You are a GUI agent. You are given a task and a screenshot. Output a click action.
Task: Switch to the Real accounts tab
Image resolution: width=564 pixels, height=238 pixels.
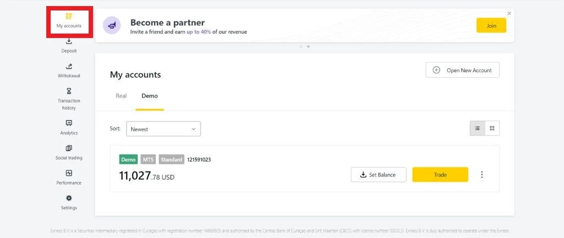coord(121,96)
